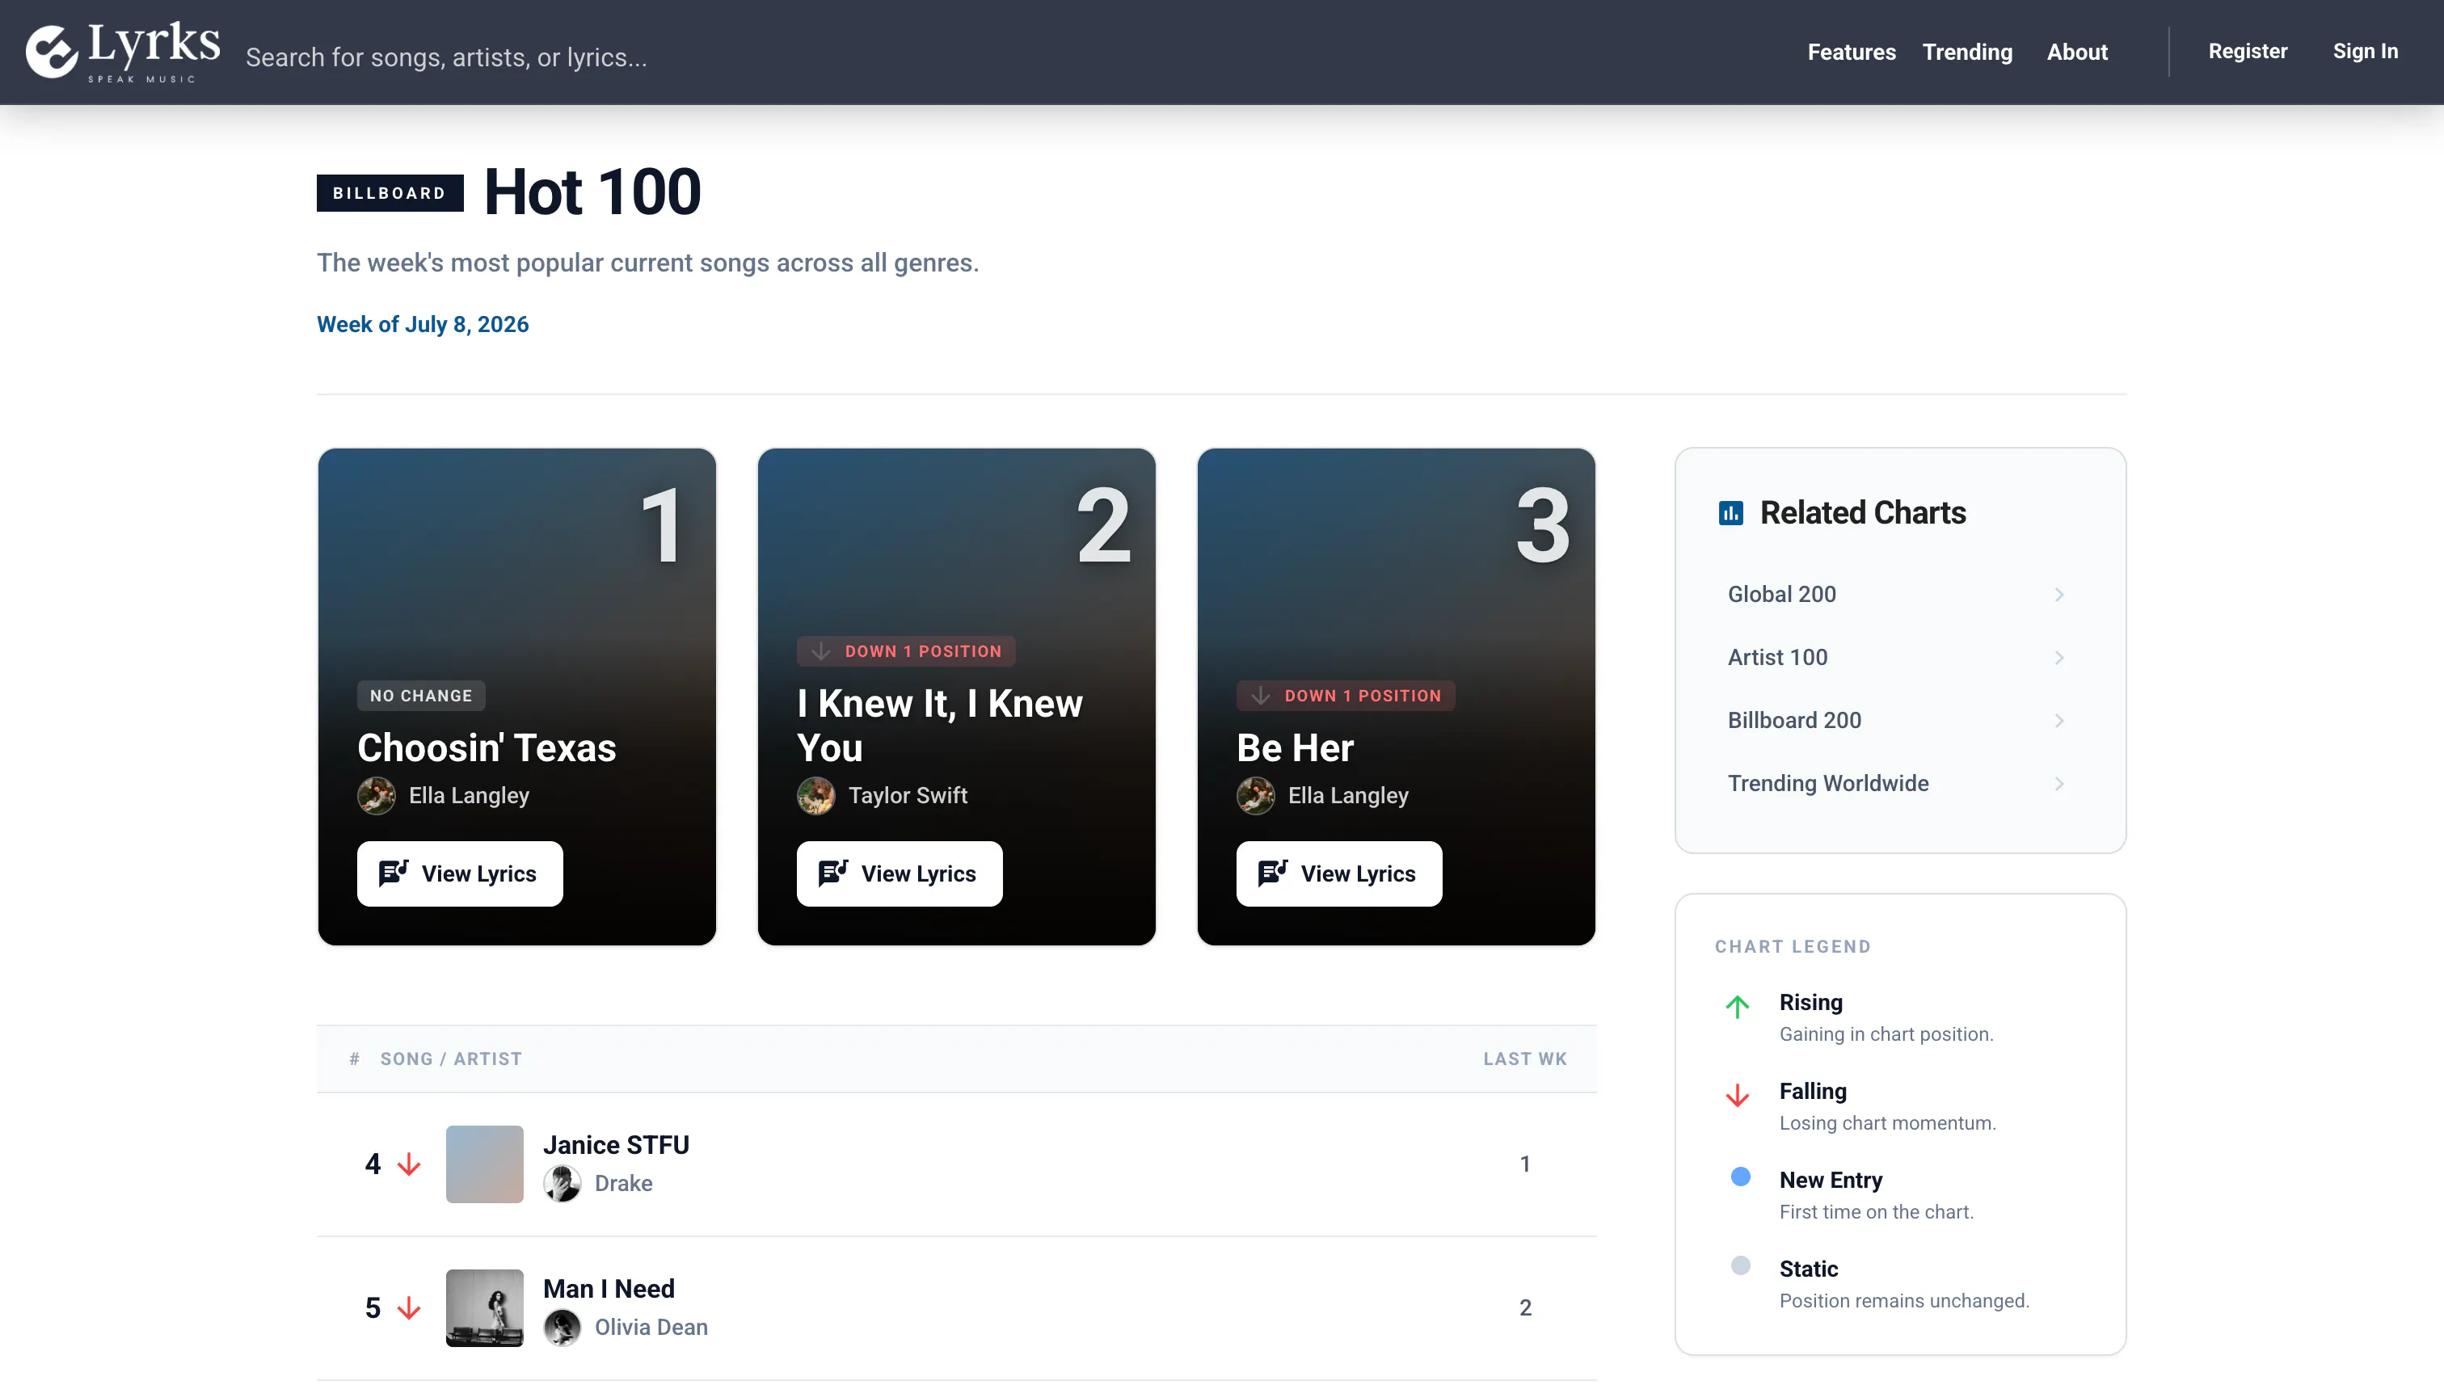Image resolution: width=2444 pixels, height=1385 pixels.
Task: Click Taylor Swift artist name
Action: [x=908, y=796]
